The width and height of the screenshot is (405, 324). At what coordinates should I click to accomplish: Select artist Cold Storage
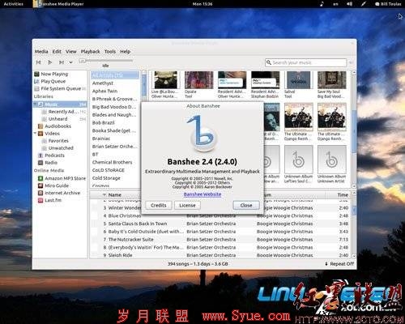click(x=106, y=178)
